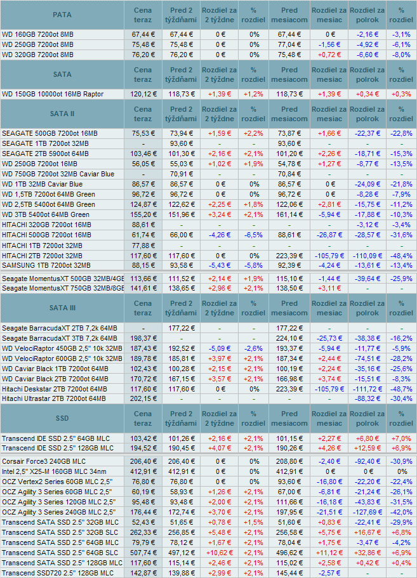Click two-week percent '-6,5%'
Image resolution: width=417 pixels, height=578 pixels.
253,235
